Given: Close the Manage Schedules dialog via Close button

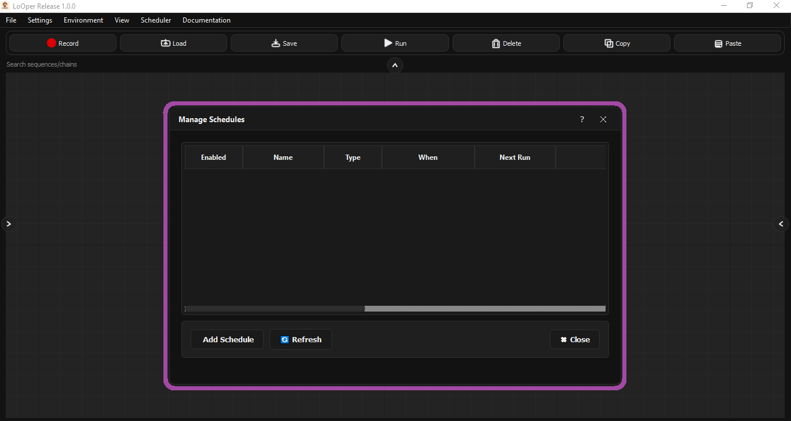Looking at the screenshot, I should coord(574,339).
